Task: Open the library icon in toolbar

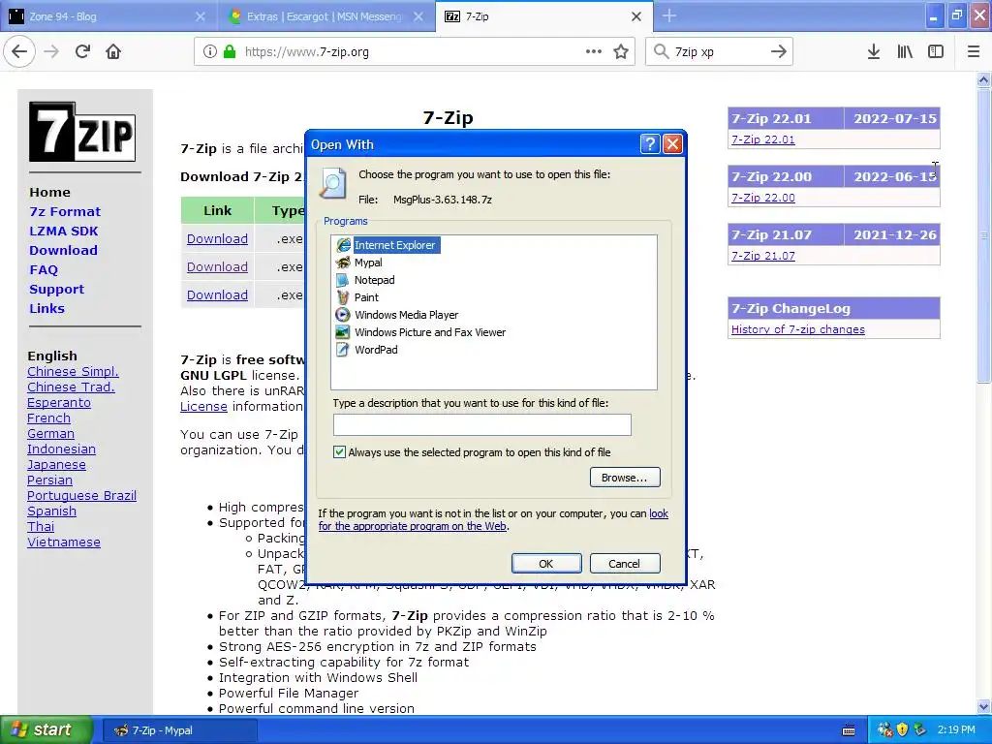Action: click(x=905, y=52)
